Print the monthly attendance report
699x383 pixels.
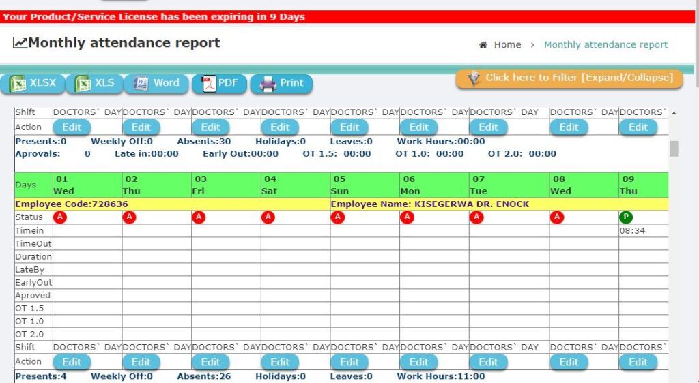[281, 84]
